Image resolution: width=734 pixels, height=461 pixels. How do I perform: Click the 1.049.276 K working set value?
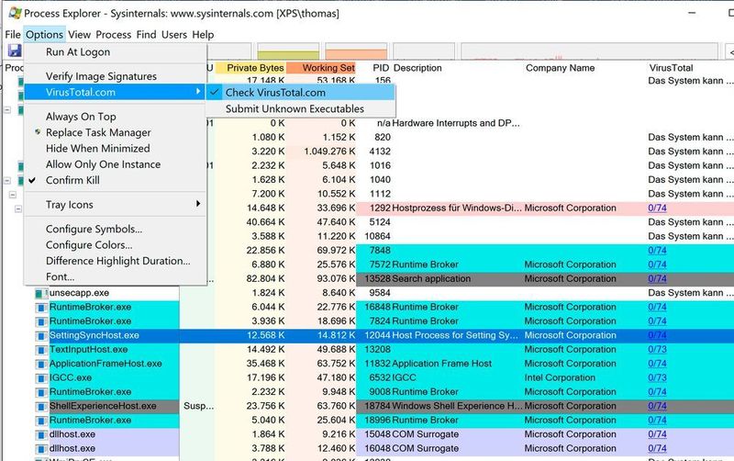click(x=329, y=152)
